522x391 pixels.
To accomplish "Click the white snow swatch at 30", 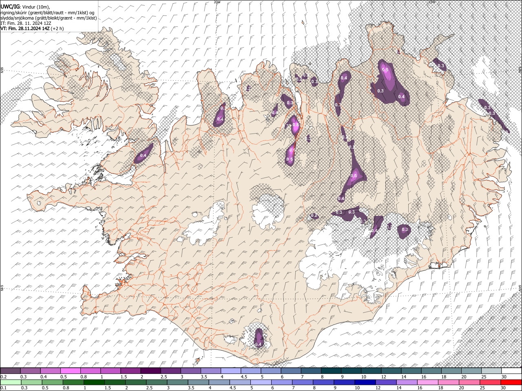I will click(x=511, y=371).
